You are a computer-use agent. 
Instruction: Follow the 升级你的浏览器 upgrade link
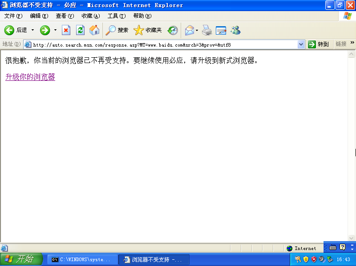tap(29, 77)
